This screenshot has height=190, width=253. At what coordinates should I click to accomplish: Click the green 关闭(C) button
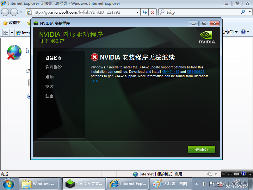click(201, 149)
